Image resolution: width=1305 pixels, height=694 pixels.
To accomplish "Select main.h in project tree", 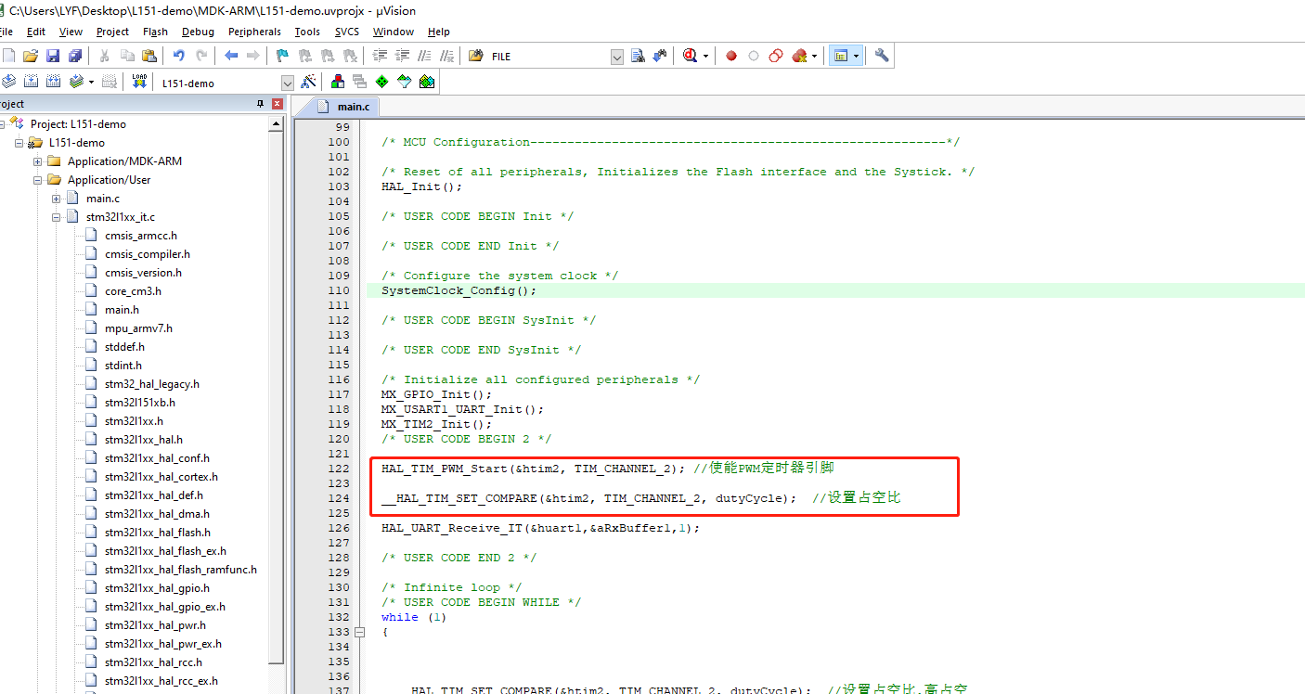I will pos(122,309).
